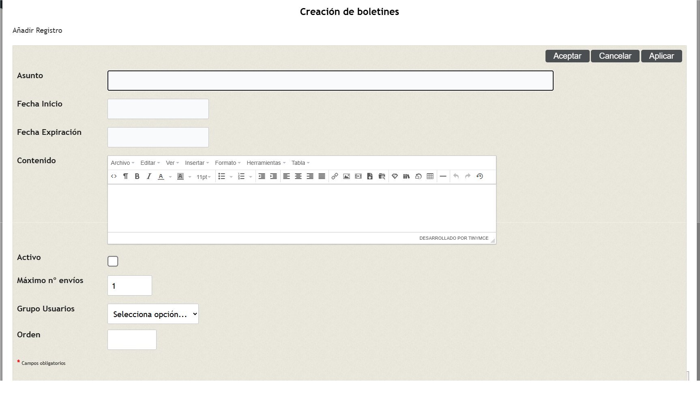Open the Formato menu
Screen dimensions: 700x394
228,163
